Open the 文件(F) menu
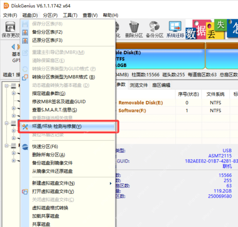 point(10,15)
